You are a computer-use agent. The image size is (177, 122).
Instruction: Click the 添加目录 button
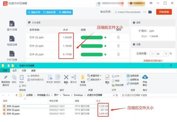click(x=50, y=12)
